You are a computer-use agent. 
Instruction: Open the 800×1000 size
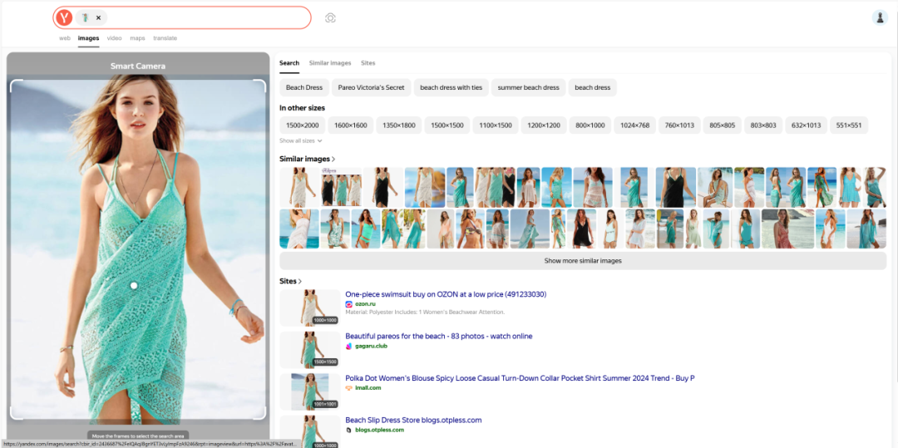pos(590,126)
